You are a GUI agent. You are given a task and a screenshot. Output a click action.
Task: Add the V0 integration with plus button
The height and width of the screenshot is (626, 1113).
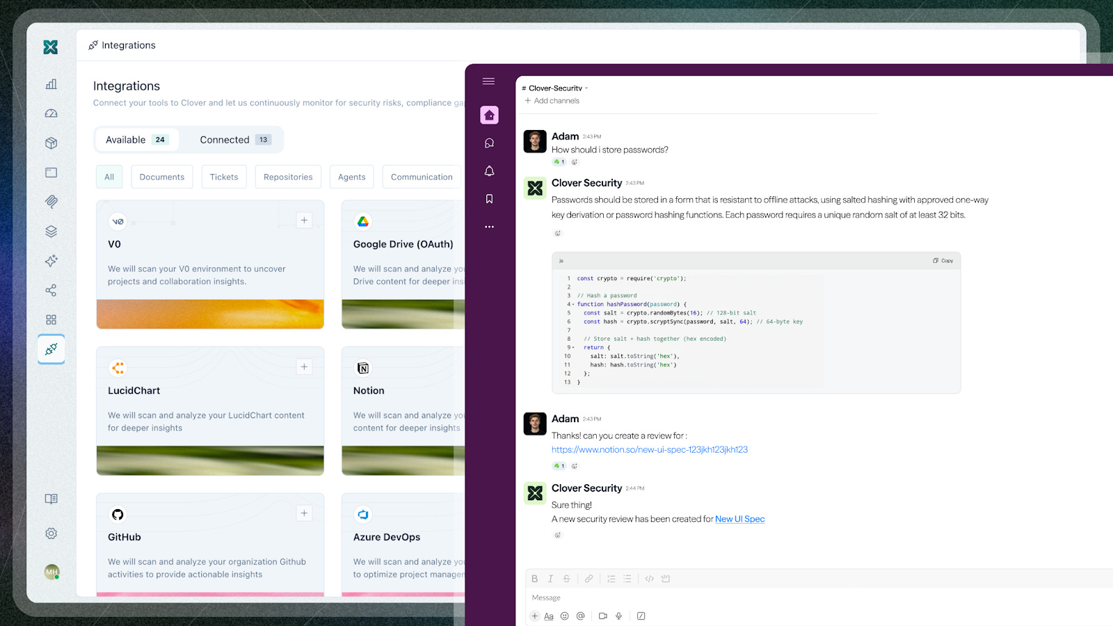(x=304, y=220)
